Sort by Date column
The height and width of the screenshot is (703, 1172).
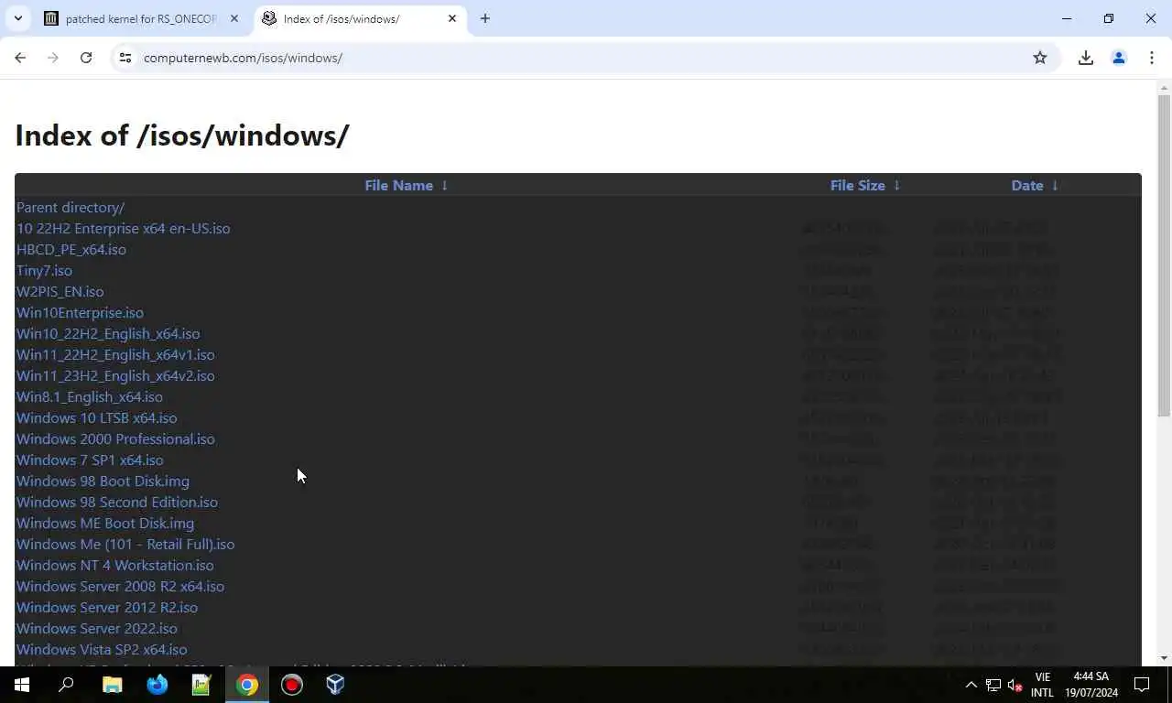pos(1035,185)
